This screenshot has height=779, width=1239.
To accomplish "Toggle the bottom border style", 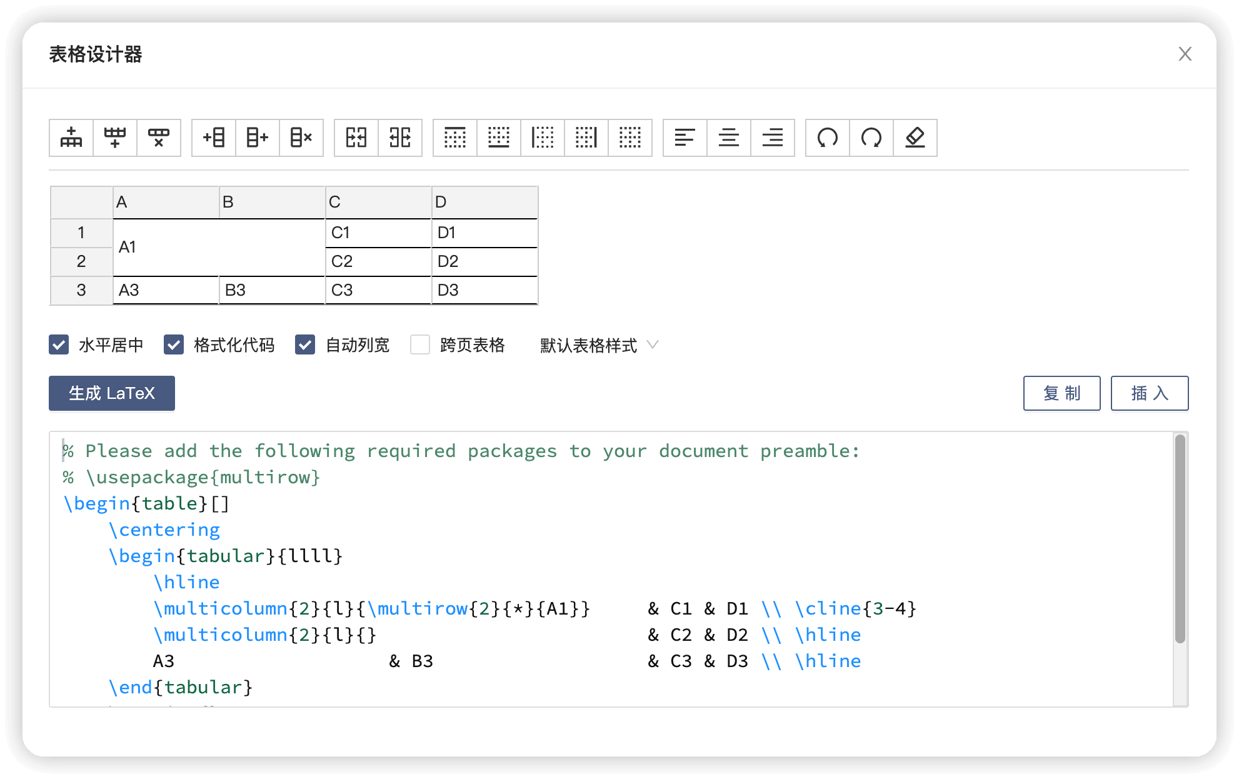I will pyautogui.click(x=498, y=138).
